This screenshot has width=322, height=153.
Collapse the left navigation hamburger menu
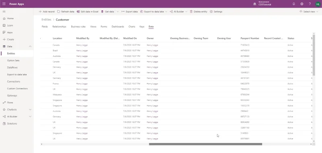(x=4, y=12)
